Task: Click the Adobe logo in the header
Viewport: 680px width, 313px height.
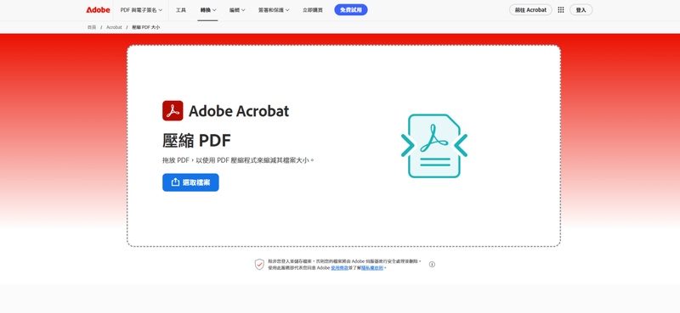Action: tap(98, 10)
